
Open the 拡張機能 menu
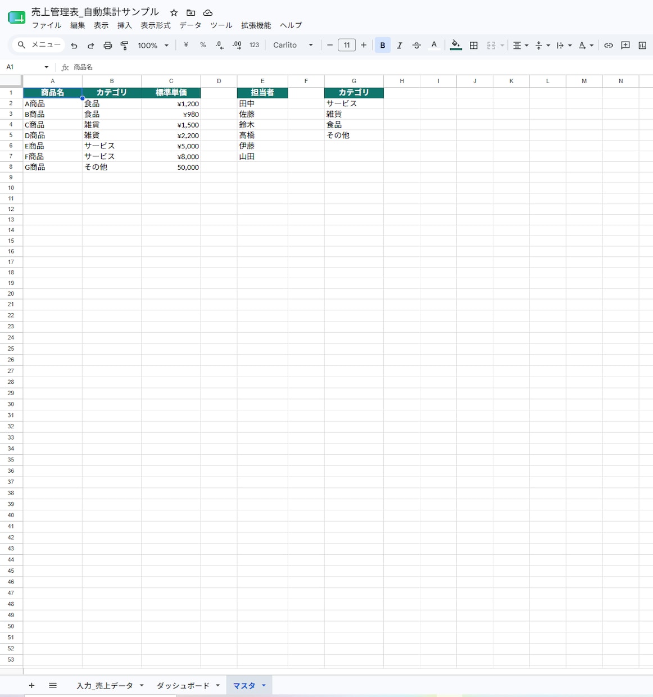[x=256, y=25]
